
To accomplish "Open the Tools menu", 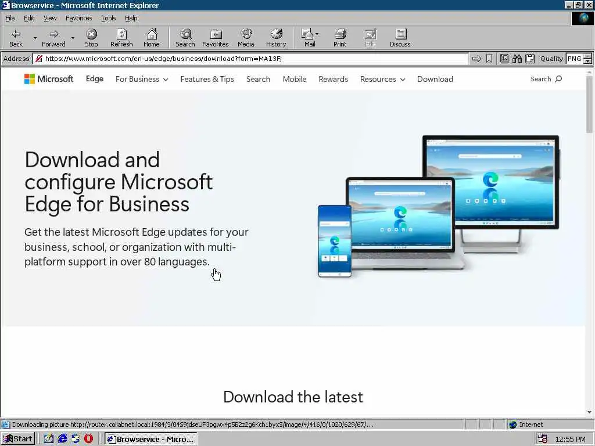I will pyautogui.click(x=108, y=18).
